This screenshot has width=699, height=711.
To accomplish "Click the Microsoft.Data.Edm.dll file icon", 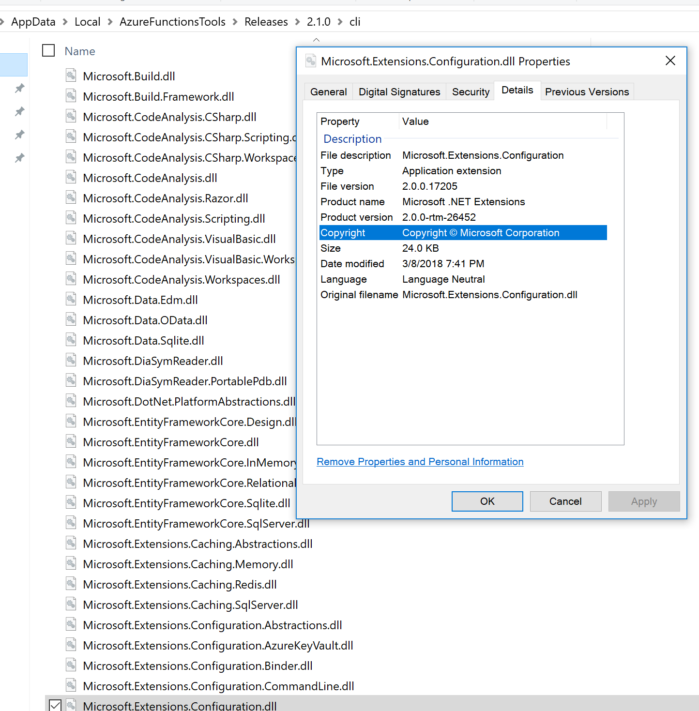I will [x=71, y=299].
